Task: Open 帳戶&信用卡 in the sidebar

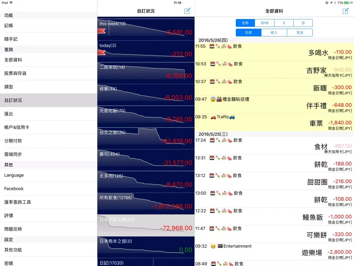Action: coord(49,127)
